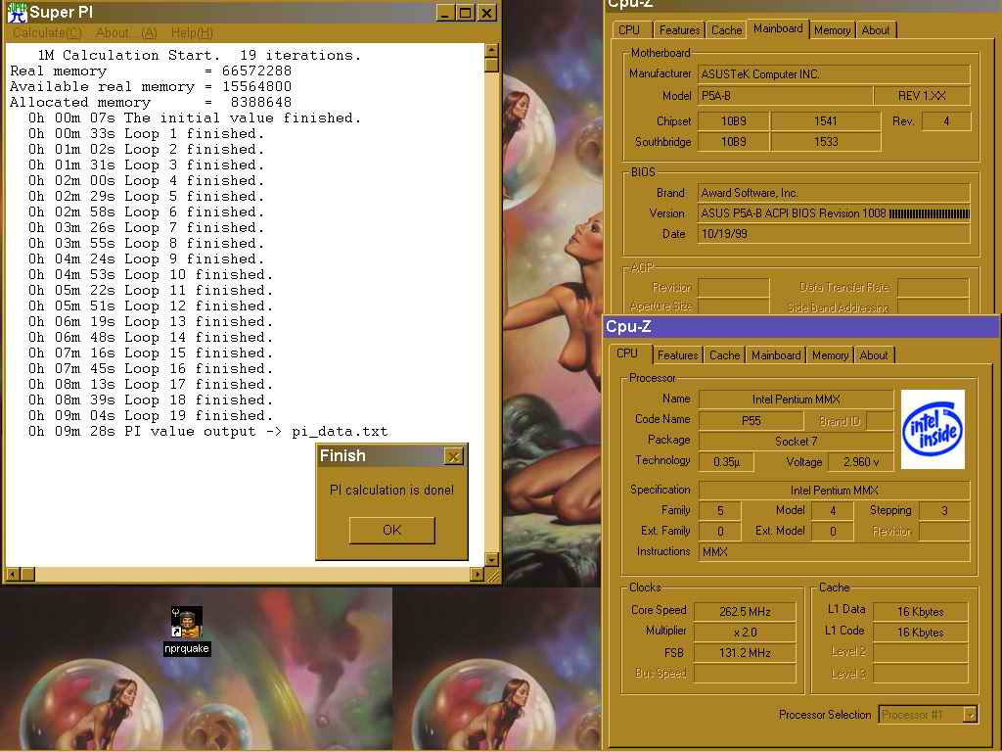Viewport: 1002px width, 752px height.
Task: Click the Southbridge 1533 field
Action: [826, 142]
